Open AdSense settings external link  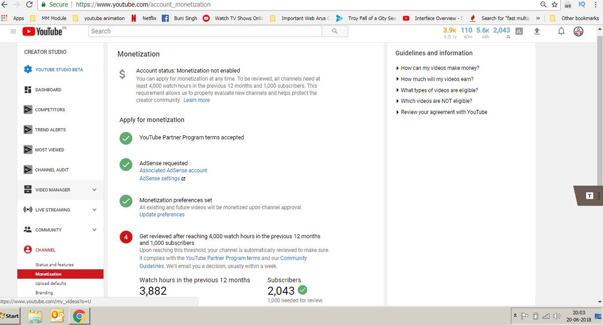[x=162, y=179]
